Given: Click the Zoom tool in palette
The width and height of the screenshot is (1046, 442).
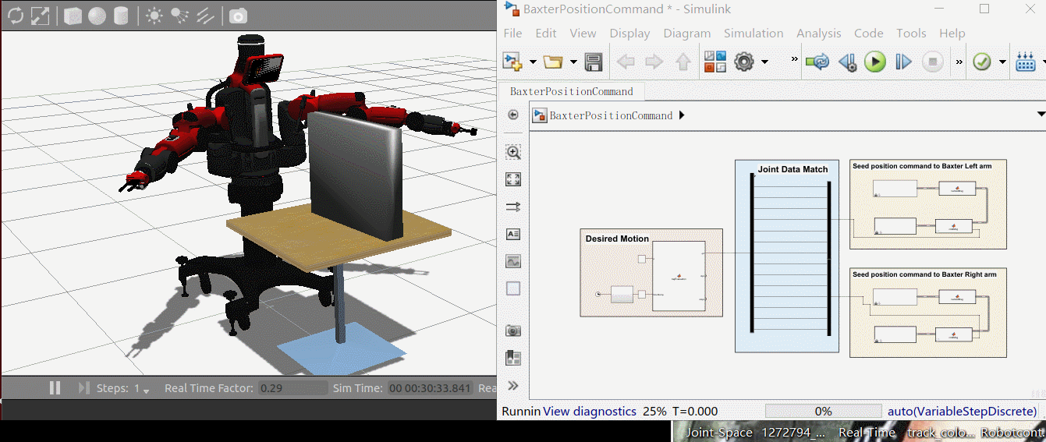Looking at the screenshot, I should (513, 152).
